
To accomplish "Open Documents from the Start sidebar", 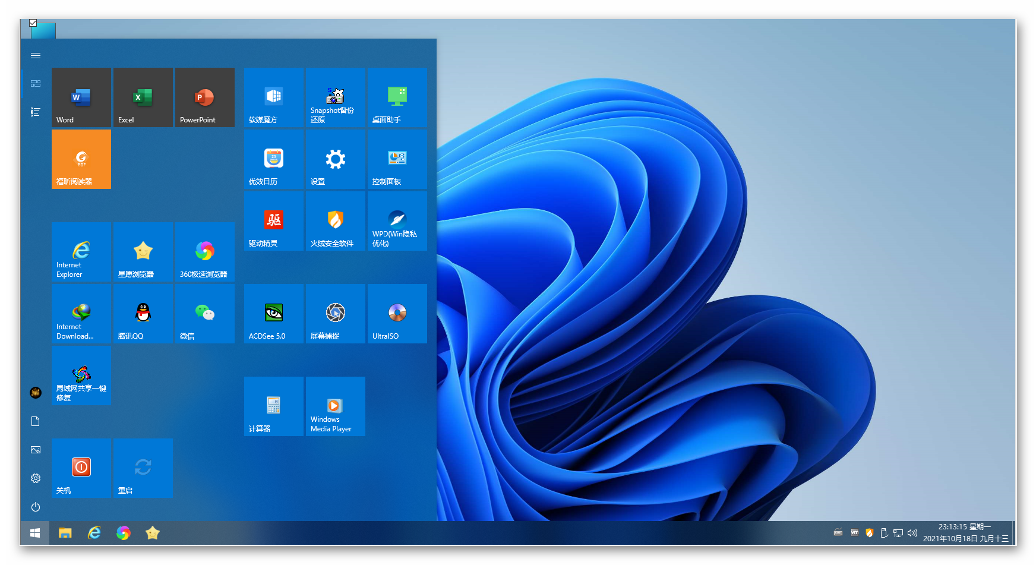I will [36, 421].
